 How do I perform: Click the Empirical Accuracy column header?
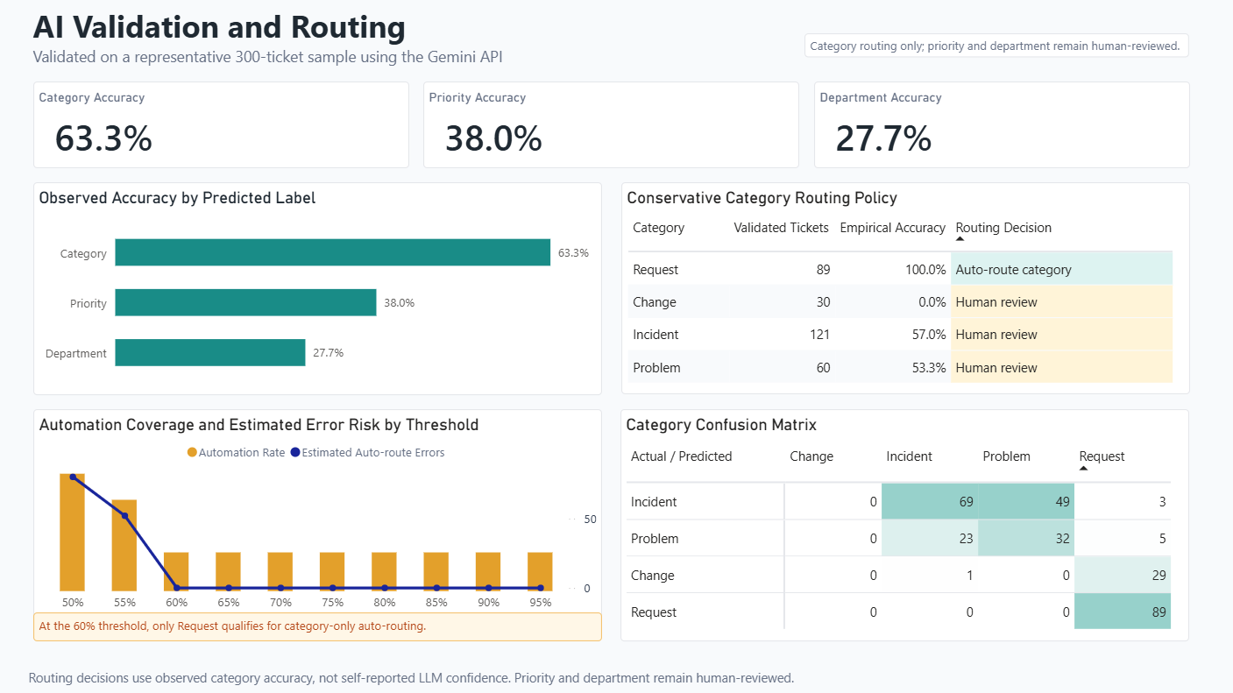892,228
